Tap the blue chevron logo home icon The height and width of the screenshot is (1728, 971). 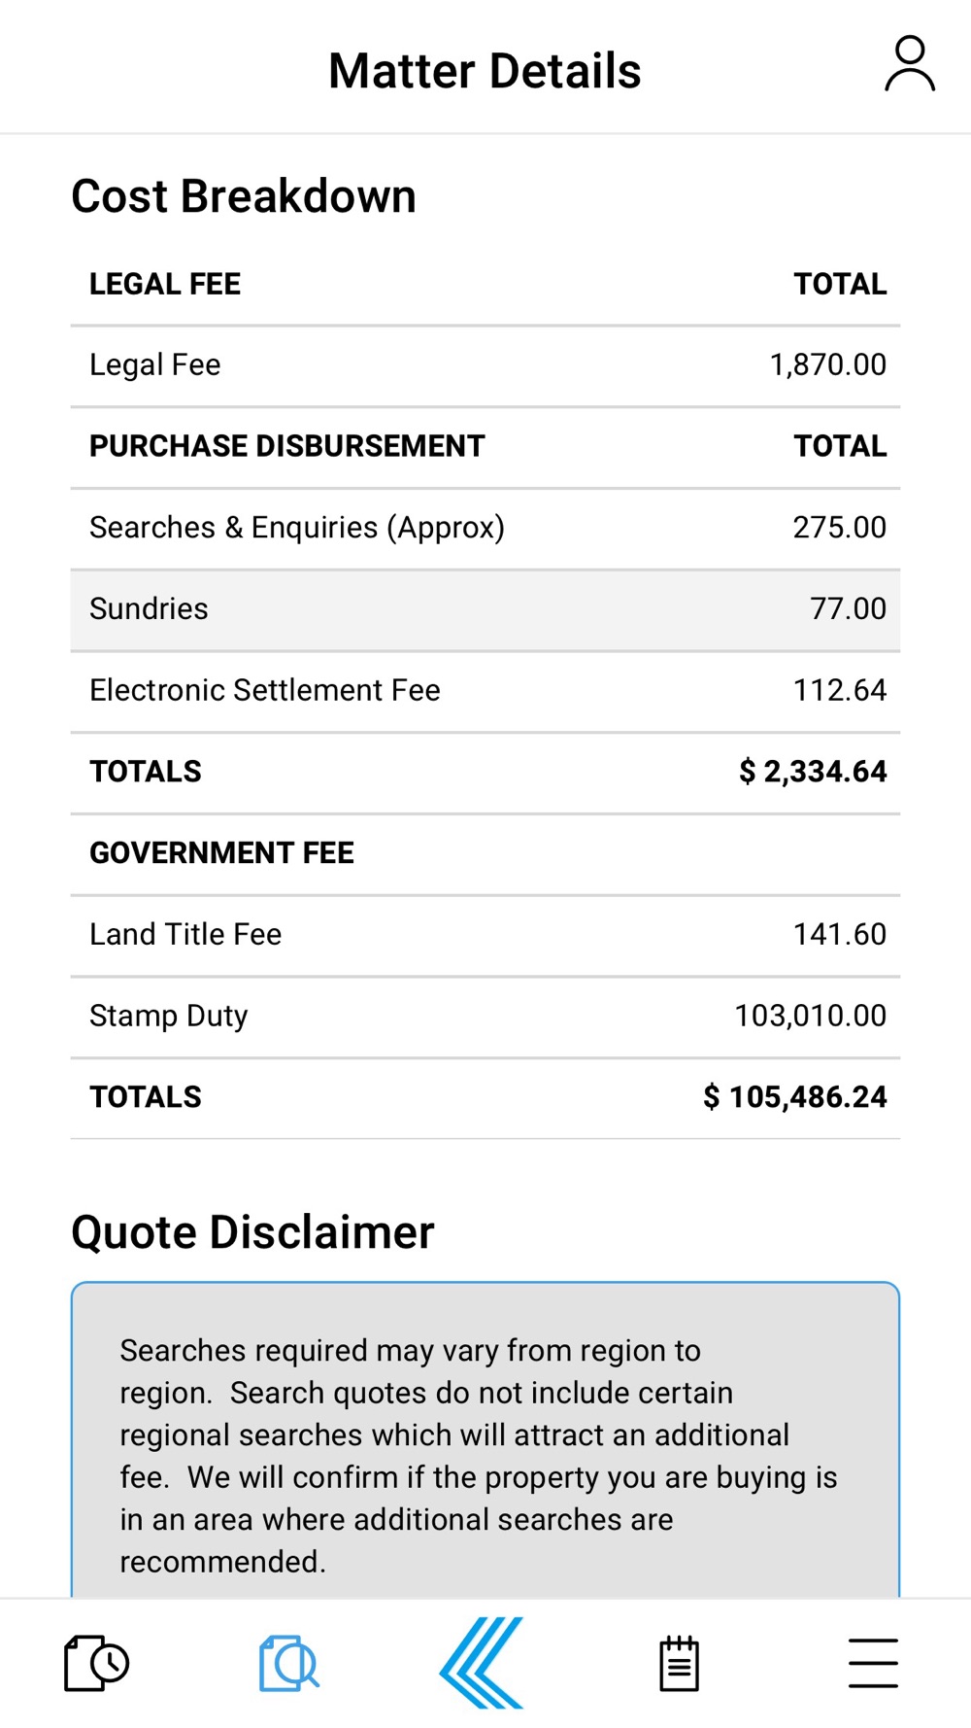tap(483, 1663)
